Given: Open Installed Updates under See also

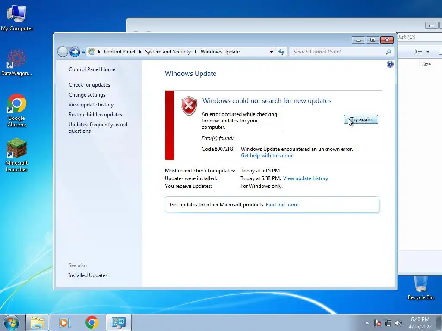Looking at the screenshot, I should click(x=88, y=275).
